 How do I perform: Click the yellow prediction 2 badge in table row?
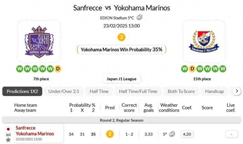click(110, 134)
